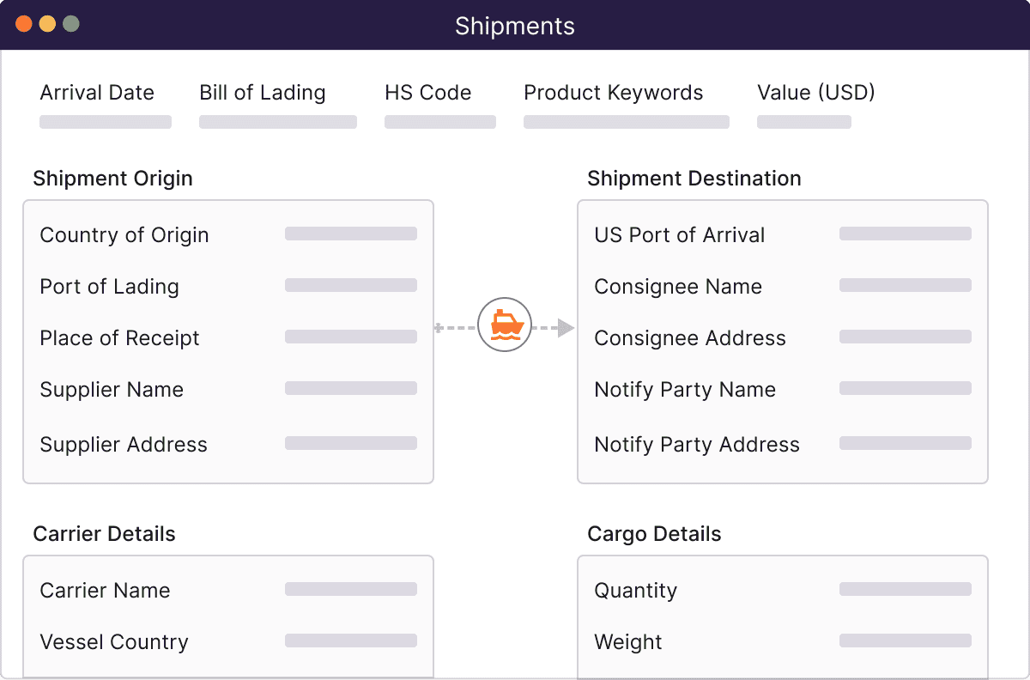This screenshot has height=680, width=1030.
Task: Click the Weight value in Cargo Details
Action: click(904, 640)
